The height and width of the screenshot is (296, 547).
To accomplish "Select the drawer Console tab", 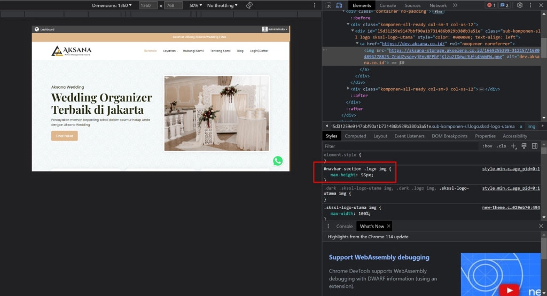I will pyautogui.click(x=345, y=226).
